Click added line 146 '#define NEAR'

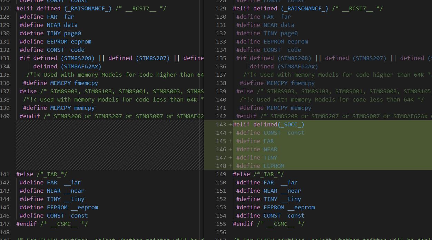pyautogui.click(x=257, y=149)
